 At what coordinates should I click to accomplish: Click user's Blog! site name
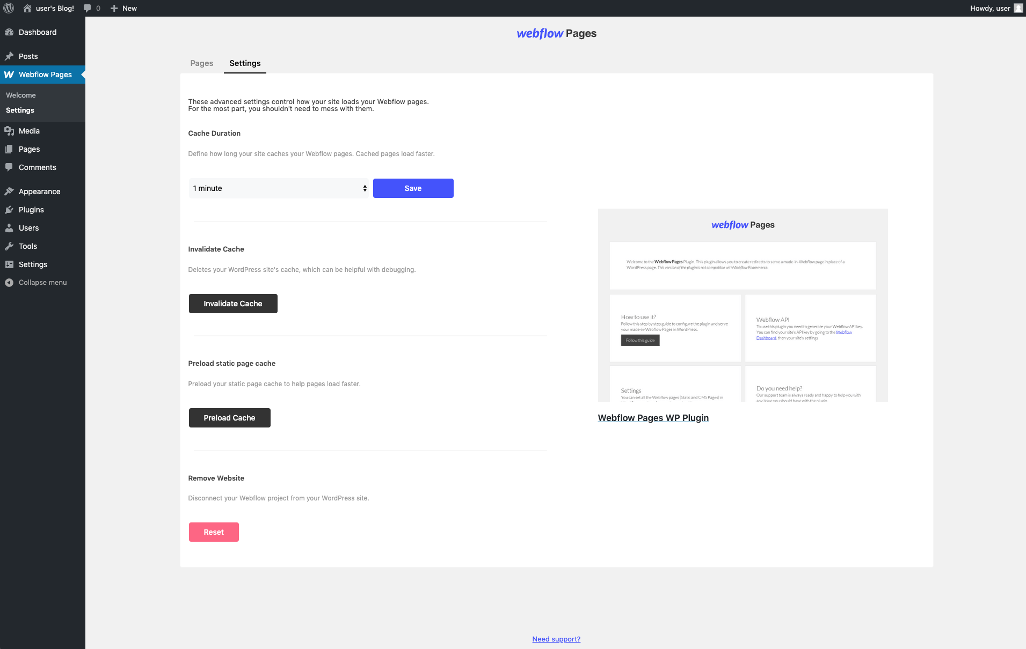coord(55,8)
